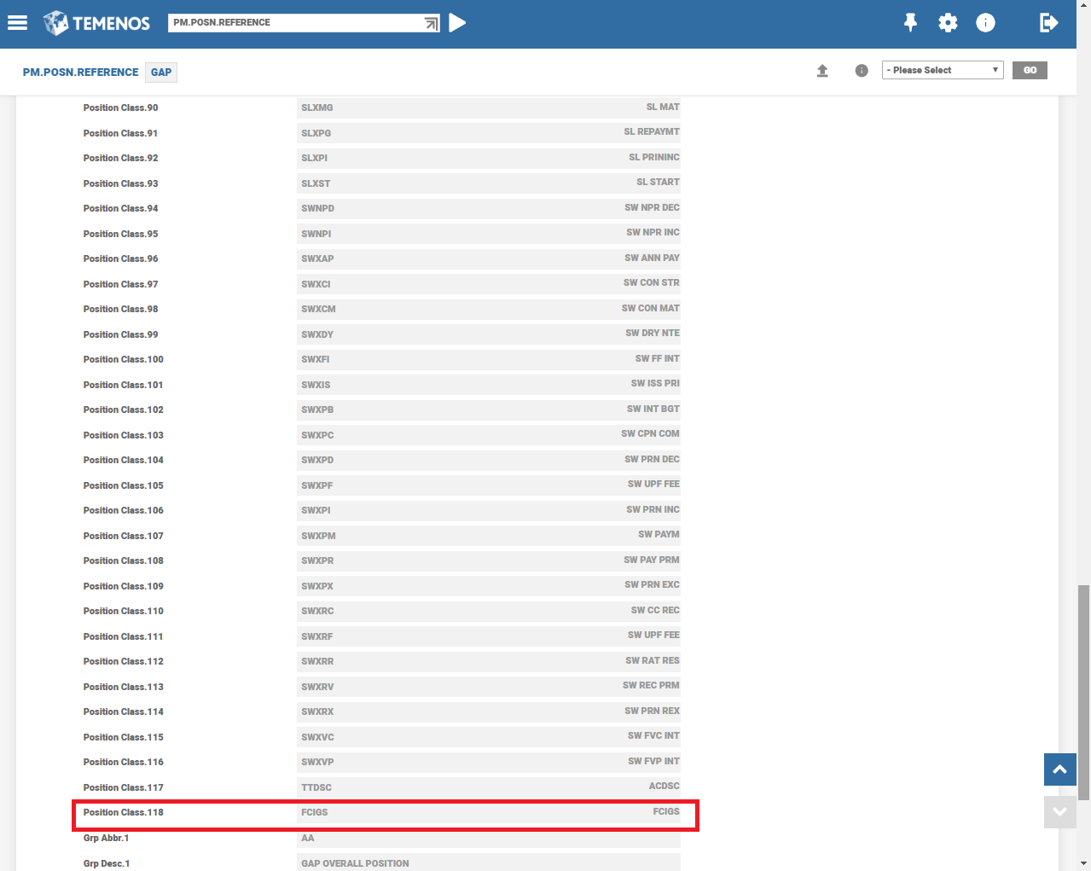The height and width of the screenshot is (871, 1091).
Task: Click the logout icon
Action: point(1048,23)
